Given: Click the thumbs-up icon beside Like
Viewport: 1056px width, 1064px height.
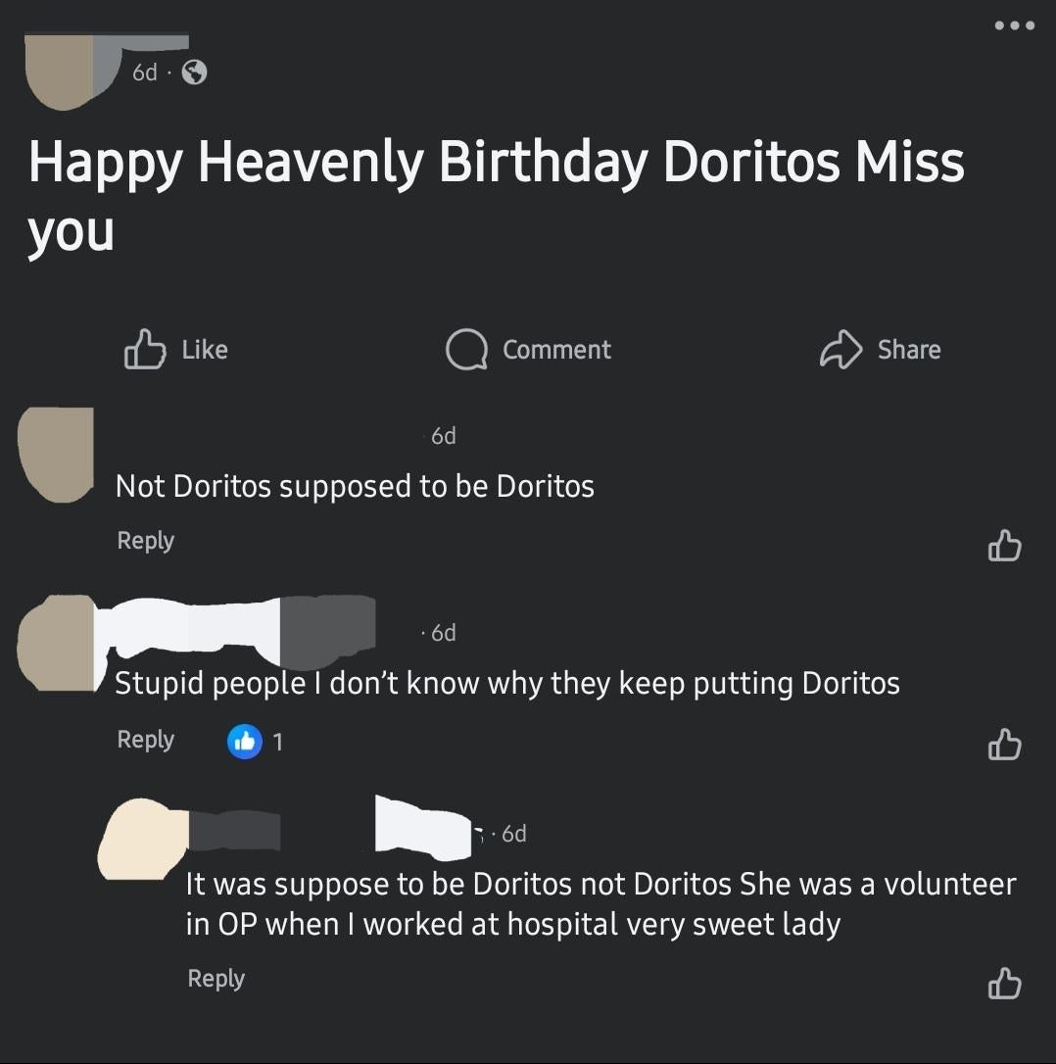Looking at the screenshot, I should tap(145, 350).
